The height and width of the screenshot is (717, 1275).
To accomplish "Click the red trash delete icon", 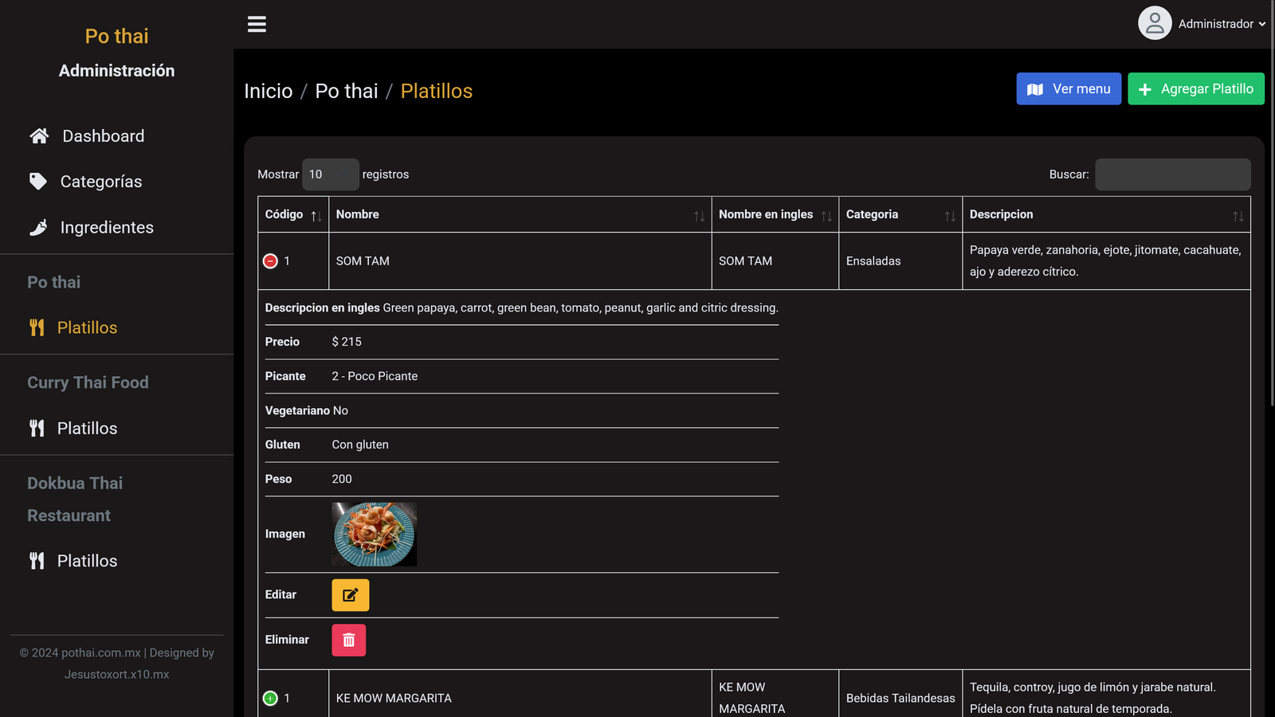I will (x=348, y=640).
